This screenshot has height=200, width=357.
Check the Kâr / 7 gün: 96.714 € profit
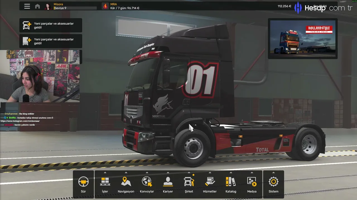point(125,8)
